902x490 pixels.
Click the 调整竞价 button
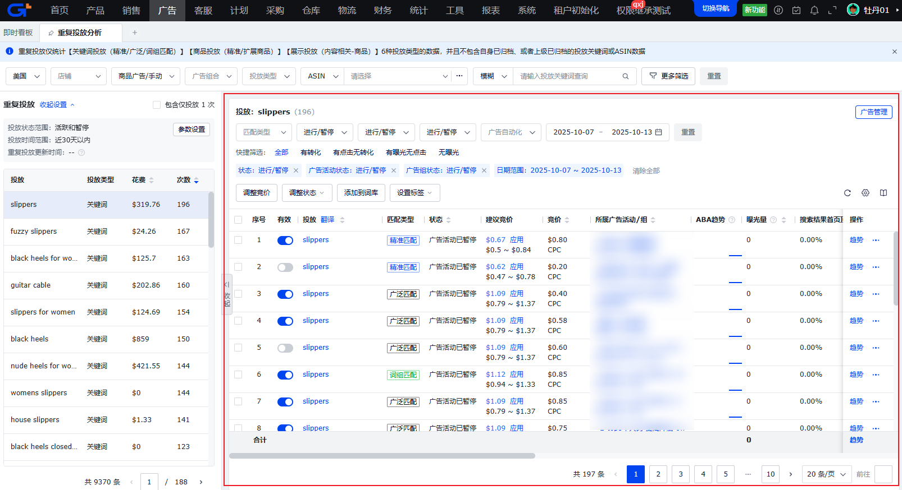coord(257,193)
